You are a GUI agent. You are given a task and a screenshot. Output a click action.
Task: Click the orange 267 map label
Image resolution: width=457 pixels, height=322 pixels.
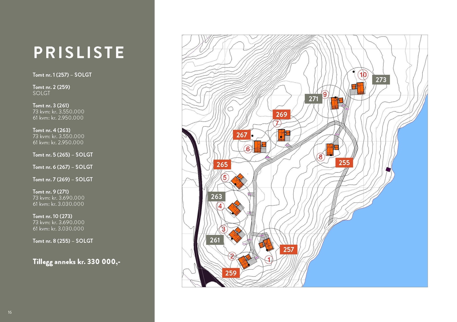[242, 135]
